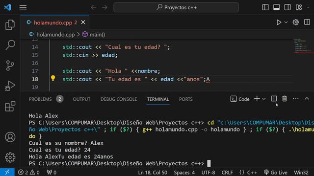Change line endings via CRLF
The height and width of the screenshot is (176, 314).
227,173
